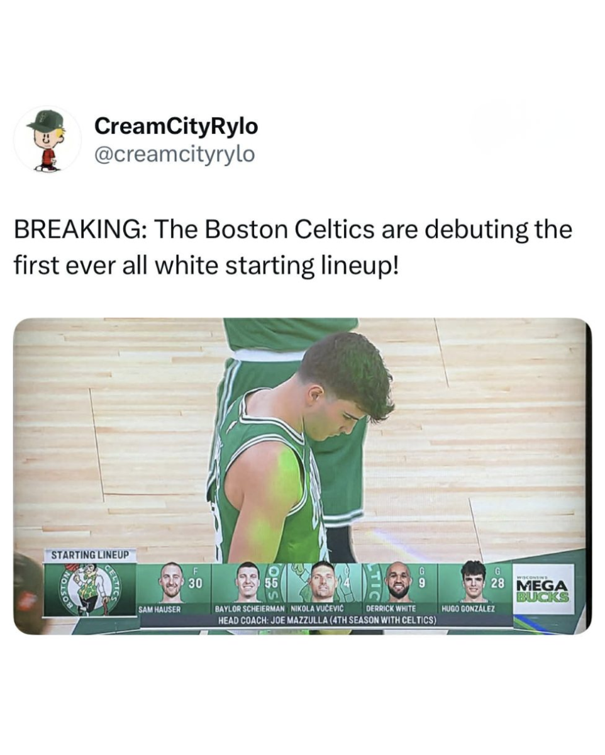Screen dimensions: 605x755
Task: Click the Sam Hauser name label
Action: pyautogui.click(x=160, y=610)
